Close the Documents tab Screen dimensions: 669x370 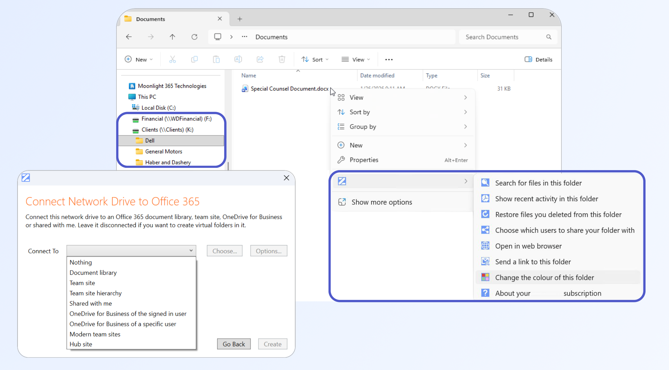[220, 19]
